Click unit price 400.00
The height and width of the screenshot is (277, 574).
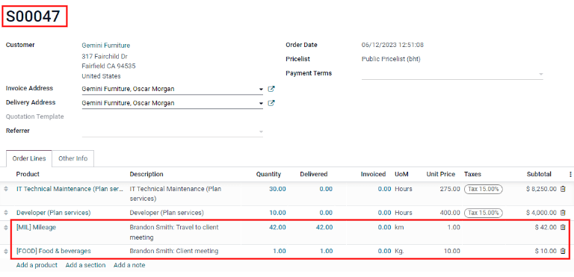(450, 213)
